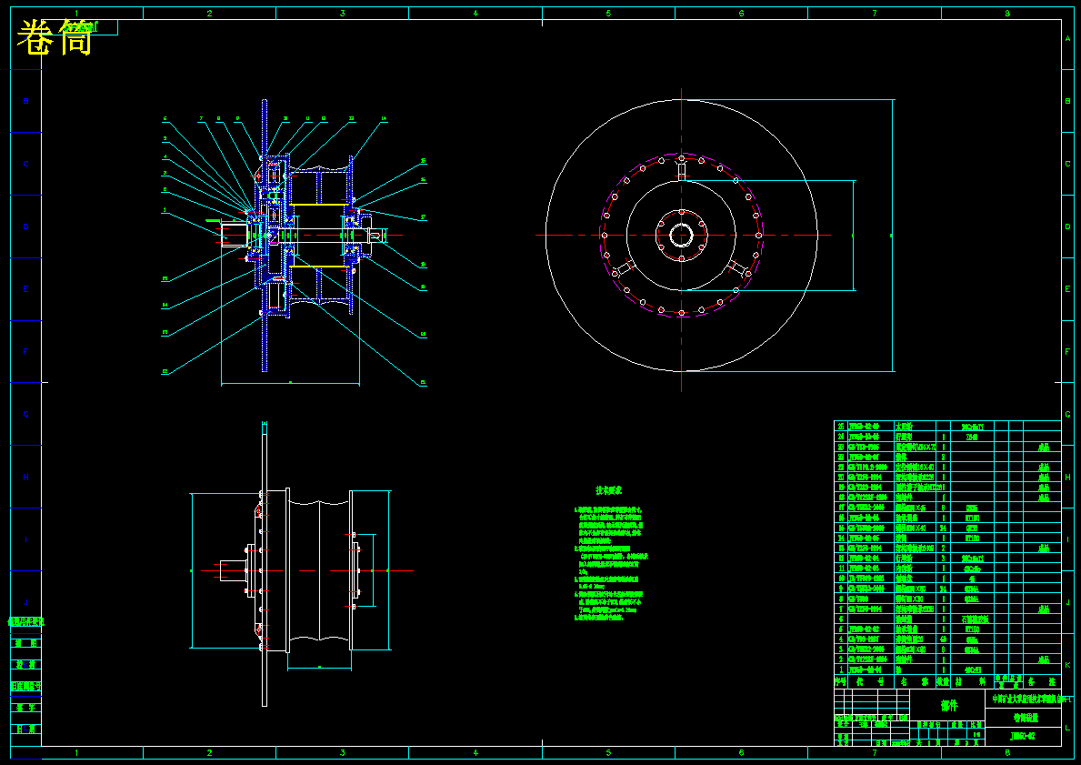Click the yellow "卷筒" drawing title

[x=55, y=37]
